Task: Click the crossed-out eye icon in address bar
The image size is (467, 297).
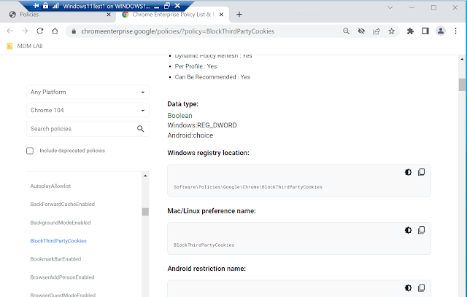Action: point(361,31)
